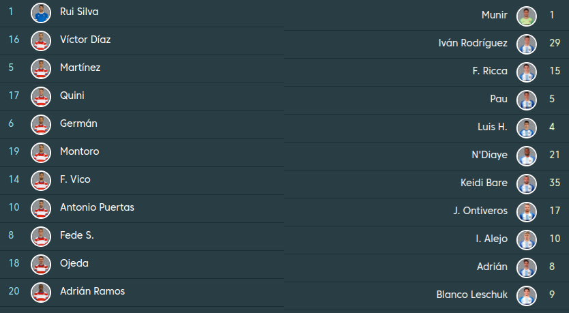Select Keidi Bare's name

coord(484,183)
